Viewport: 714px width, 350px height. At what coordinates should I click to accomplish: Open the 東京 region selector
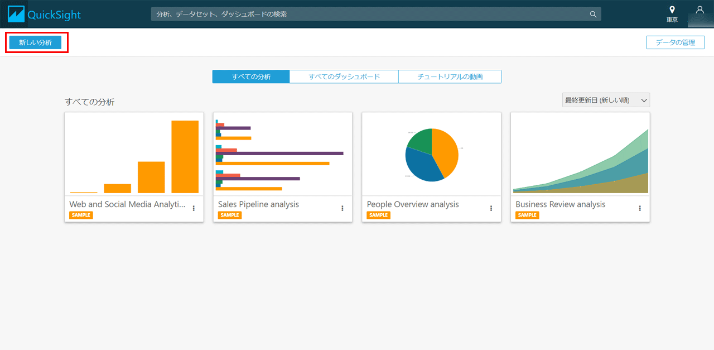(x=672, y=15)
